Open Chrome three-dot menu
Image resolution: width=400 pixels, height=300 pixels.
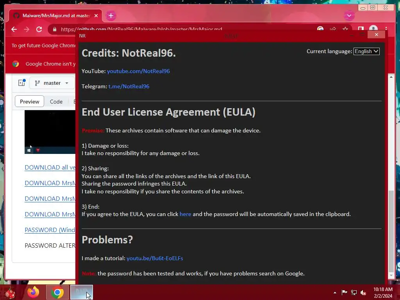[x=386, y=29]
